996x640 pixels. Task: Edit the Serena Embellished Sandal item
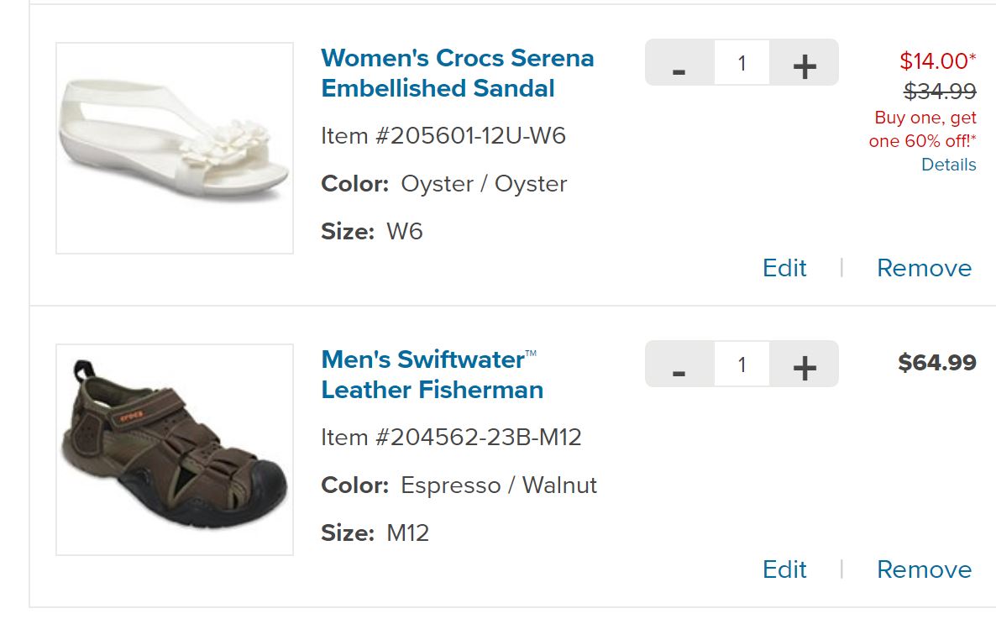pos(784,268)
